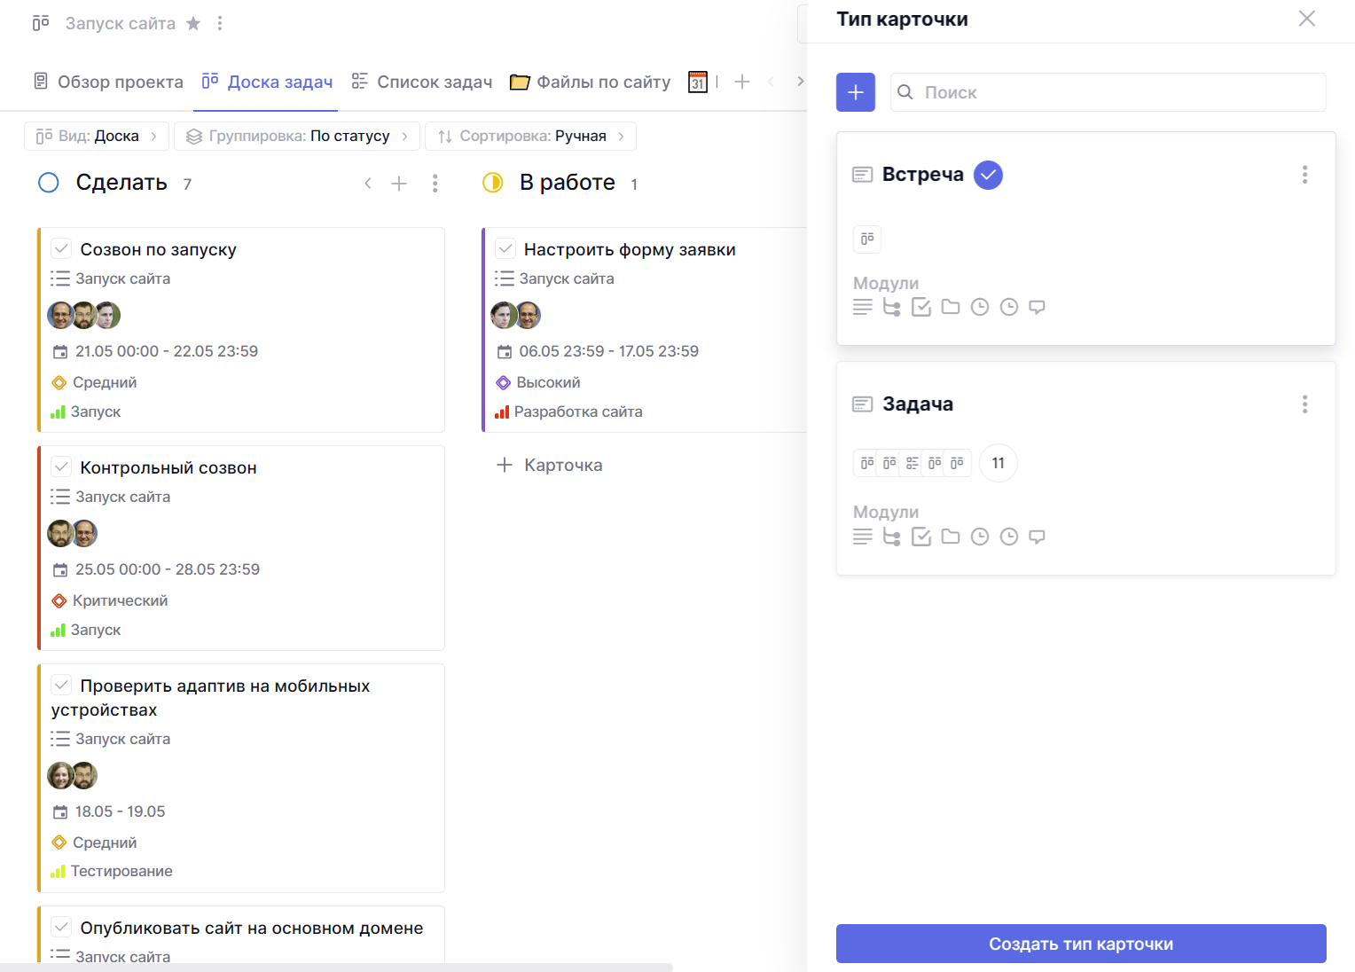The image size is (1355, 972).
Task: Click the files folder module icon in Встреча
Action: (951, 307)
